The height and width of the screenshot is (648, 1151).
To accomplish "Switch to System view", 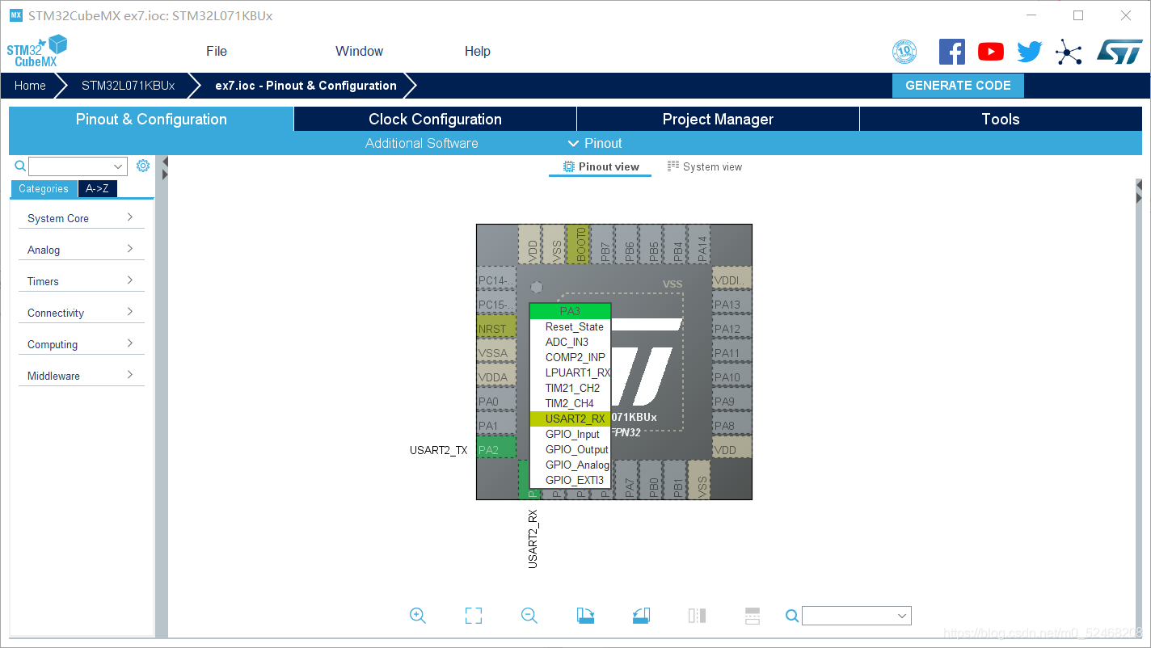I will point(704,166).
